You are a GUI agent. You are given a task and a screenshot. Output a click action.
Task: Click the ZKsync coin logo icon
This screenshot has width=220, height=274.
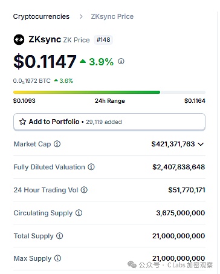point(19,40)
